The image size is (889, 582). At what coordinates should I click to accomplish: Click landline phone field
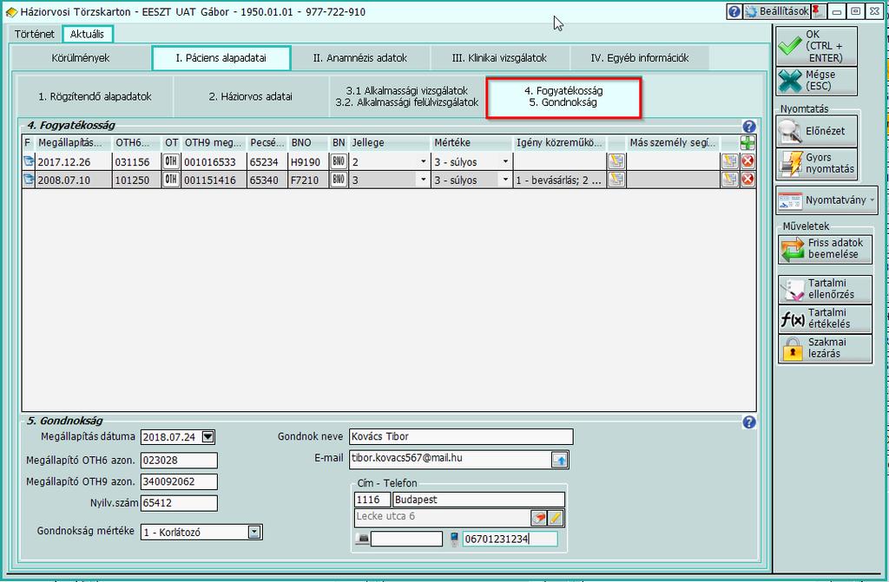click(x=406, y=539)
